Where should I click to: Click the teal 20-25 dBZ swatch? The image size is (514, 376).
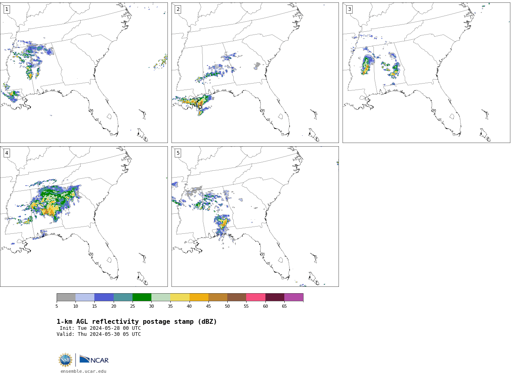click(123, 297)
